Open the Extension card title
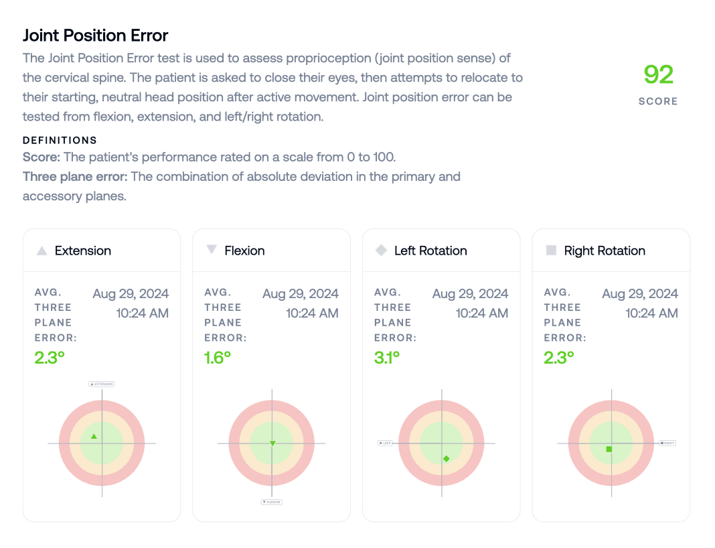The width and height of the screenshot is (715, 548). (x=83, y=251)
